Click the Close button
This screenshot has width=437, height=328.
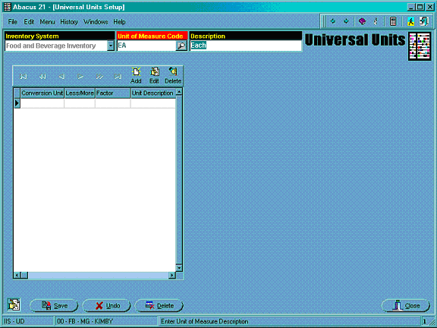(405, 306)
